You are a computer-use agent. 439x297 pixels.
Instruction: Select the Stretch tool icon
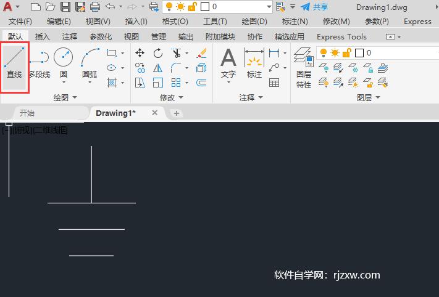tap(140, 83)
